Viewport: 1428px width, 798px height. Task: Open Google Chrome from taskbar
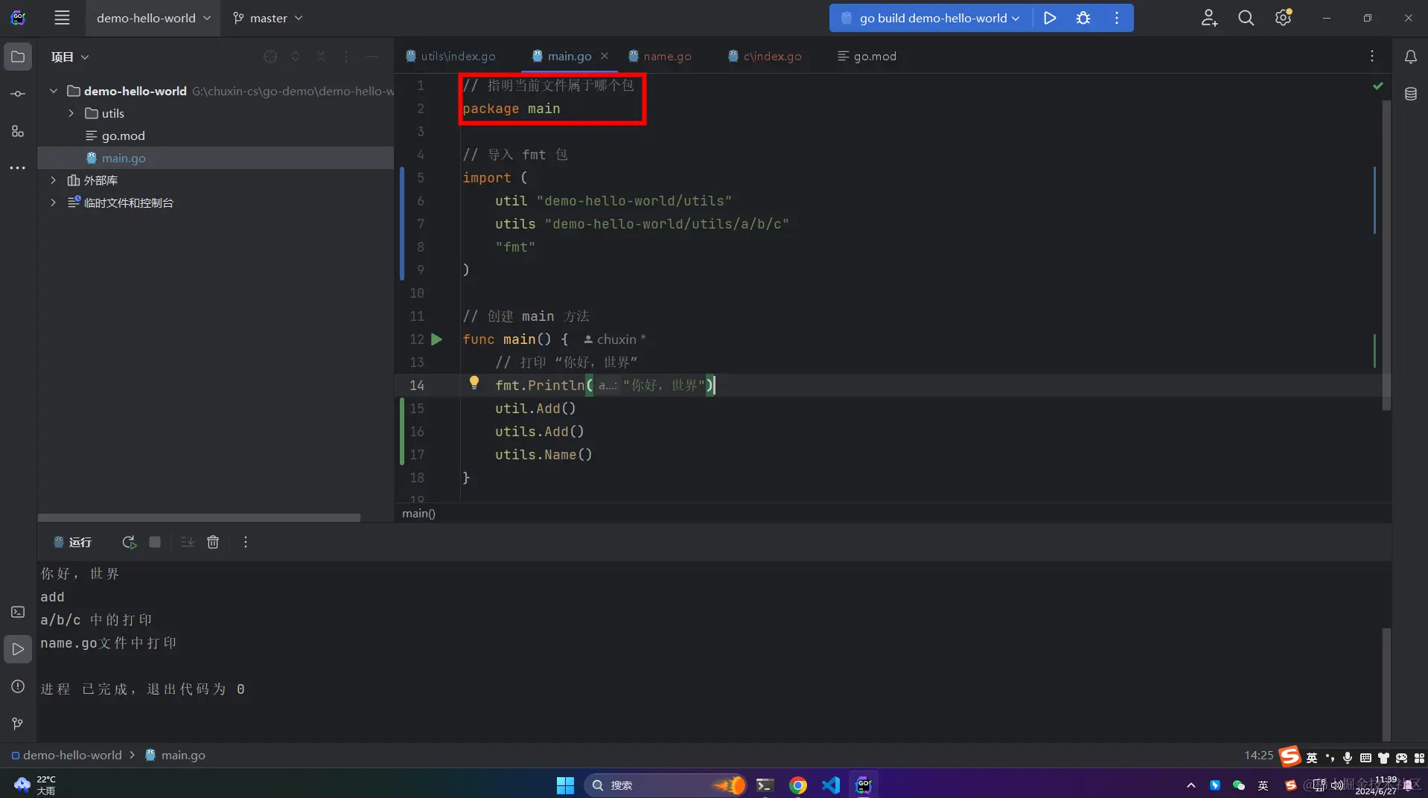click(x=797, y=785)
